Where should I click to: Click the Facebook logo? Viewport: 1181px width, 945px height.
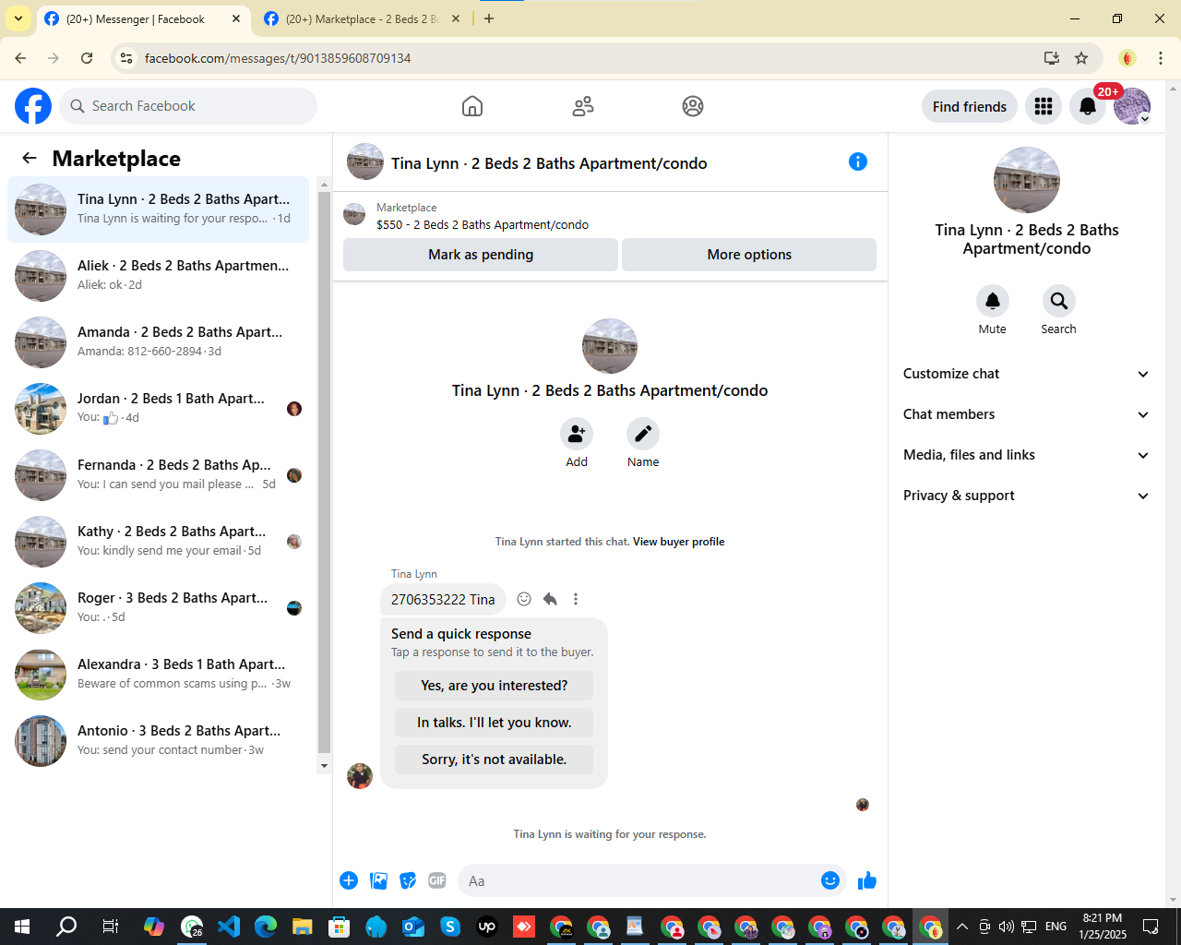pyautogui.click(x=33, y=106)
